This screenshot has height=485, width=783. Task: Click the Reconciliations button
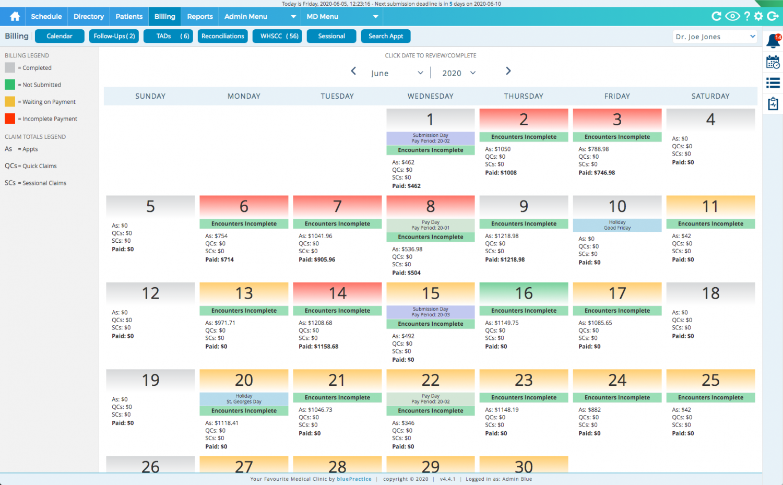click(222, 36)
